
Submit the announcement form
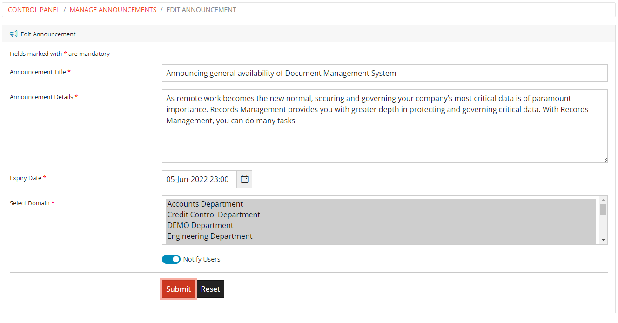[178, 289]
